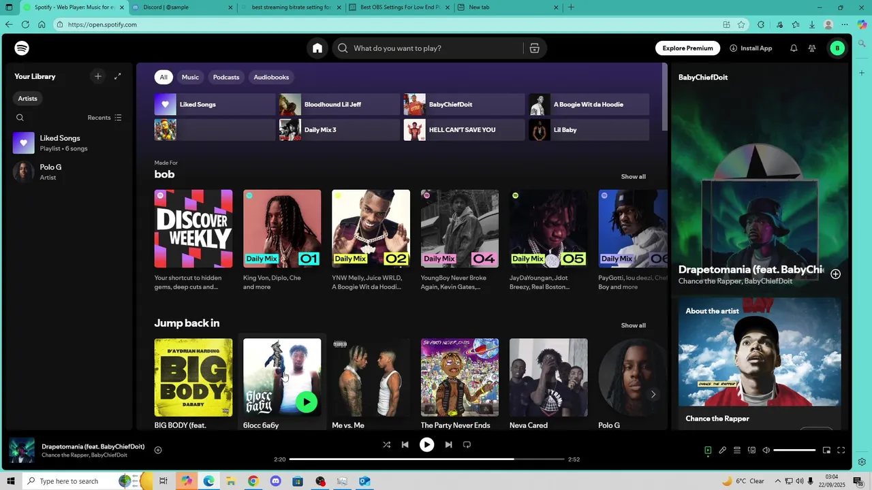Create a playlist with the Your Library plus icon
The width and height of the screenshot is (872, 490).
point(97,76)
